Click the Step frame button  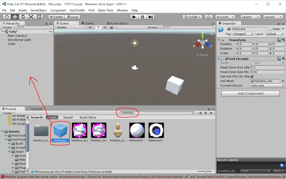[150, 17]
